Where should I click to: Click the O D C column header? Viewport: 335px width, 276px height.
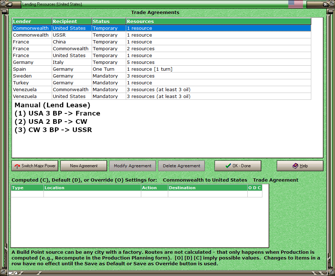(255, 188)
